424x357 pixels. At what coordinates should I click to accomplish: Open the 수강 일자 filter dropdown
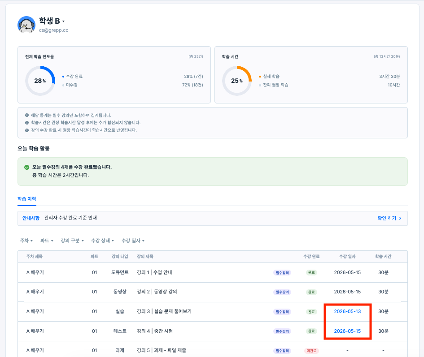[x=133, y=241]
